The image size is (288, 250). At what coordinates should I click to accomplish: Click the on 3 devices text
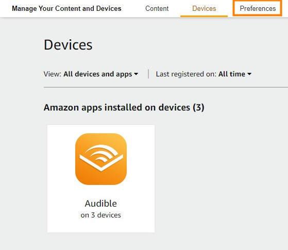pos(101,215)
